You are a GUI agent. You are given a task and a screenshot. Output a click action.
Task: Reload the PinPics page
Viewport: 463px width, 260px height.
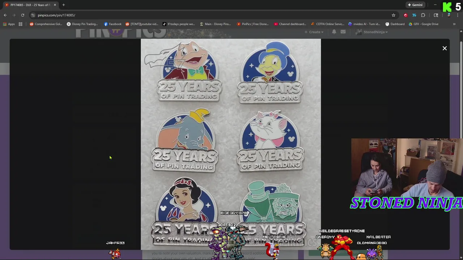[x=22, y=15]
